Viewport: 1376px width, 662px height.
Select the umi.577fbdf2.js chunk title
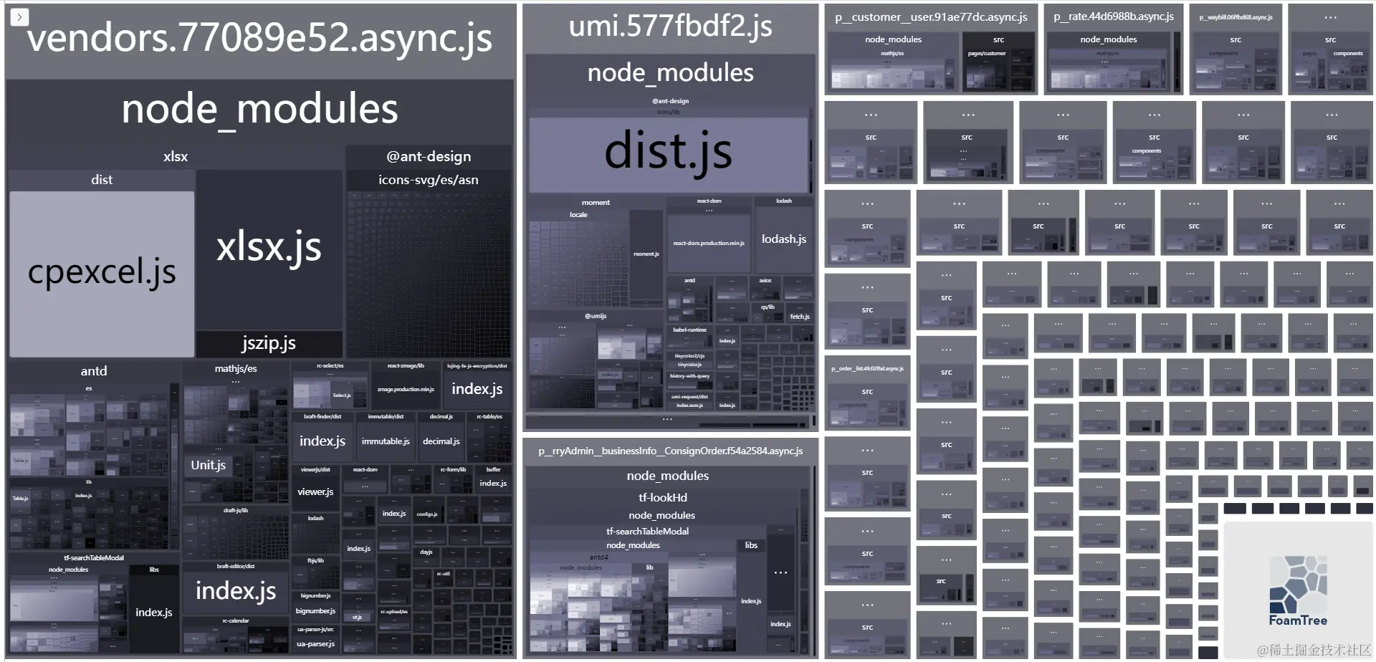[x=670, y=26]
